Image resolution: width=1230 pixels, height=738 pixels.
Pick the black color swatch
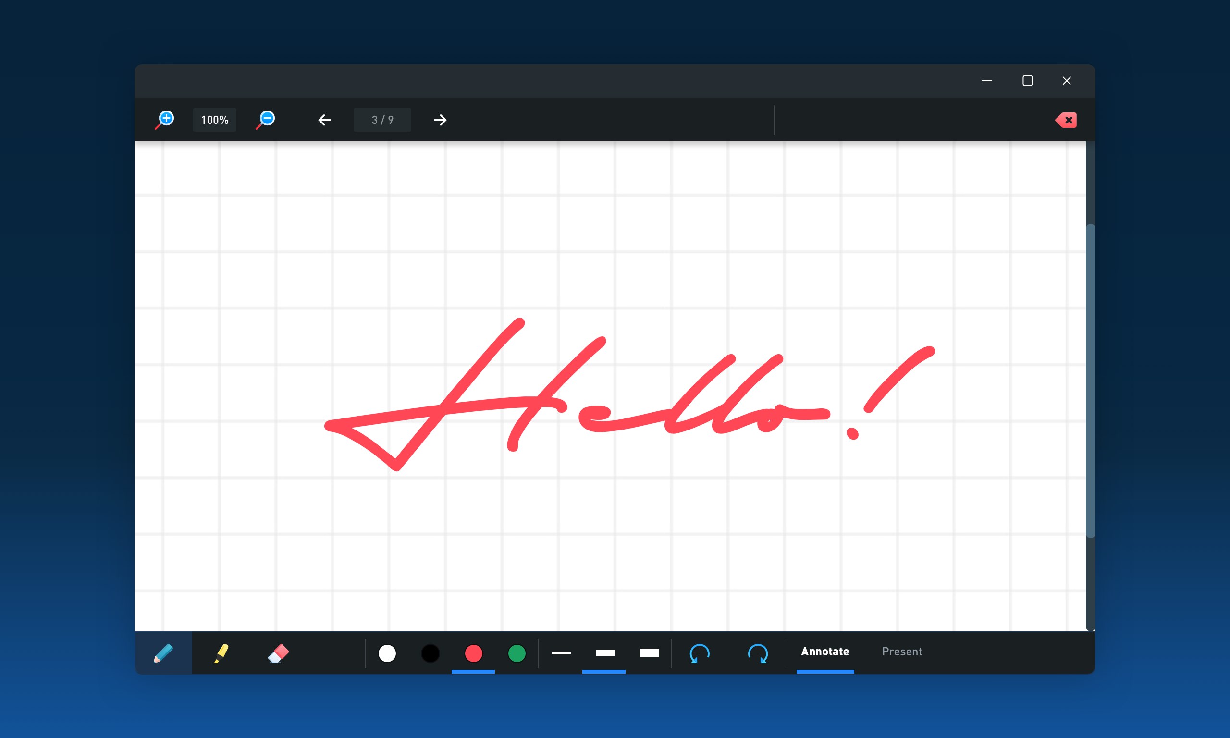click(430, 653)
